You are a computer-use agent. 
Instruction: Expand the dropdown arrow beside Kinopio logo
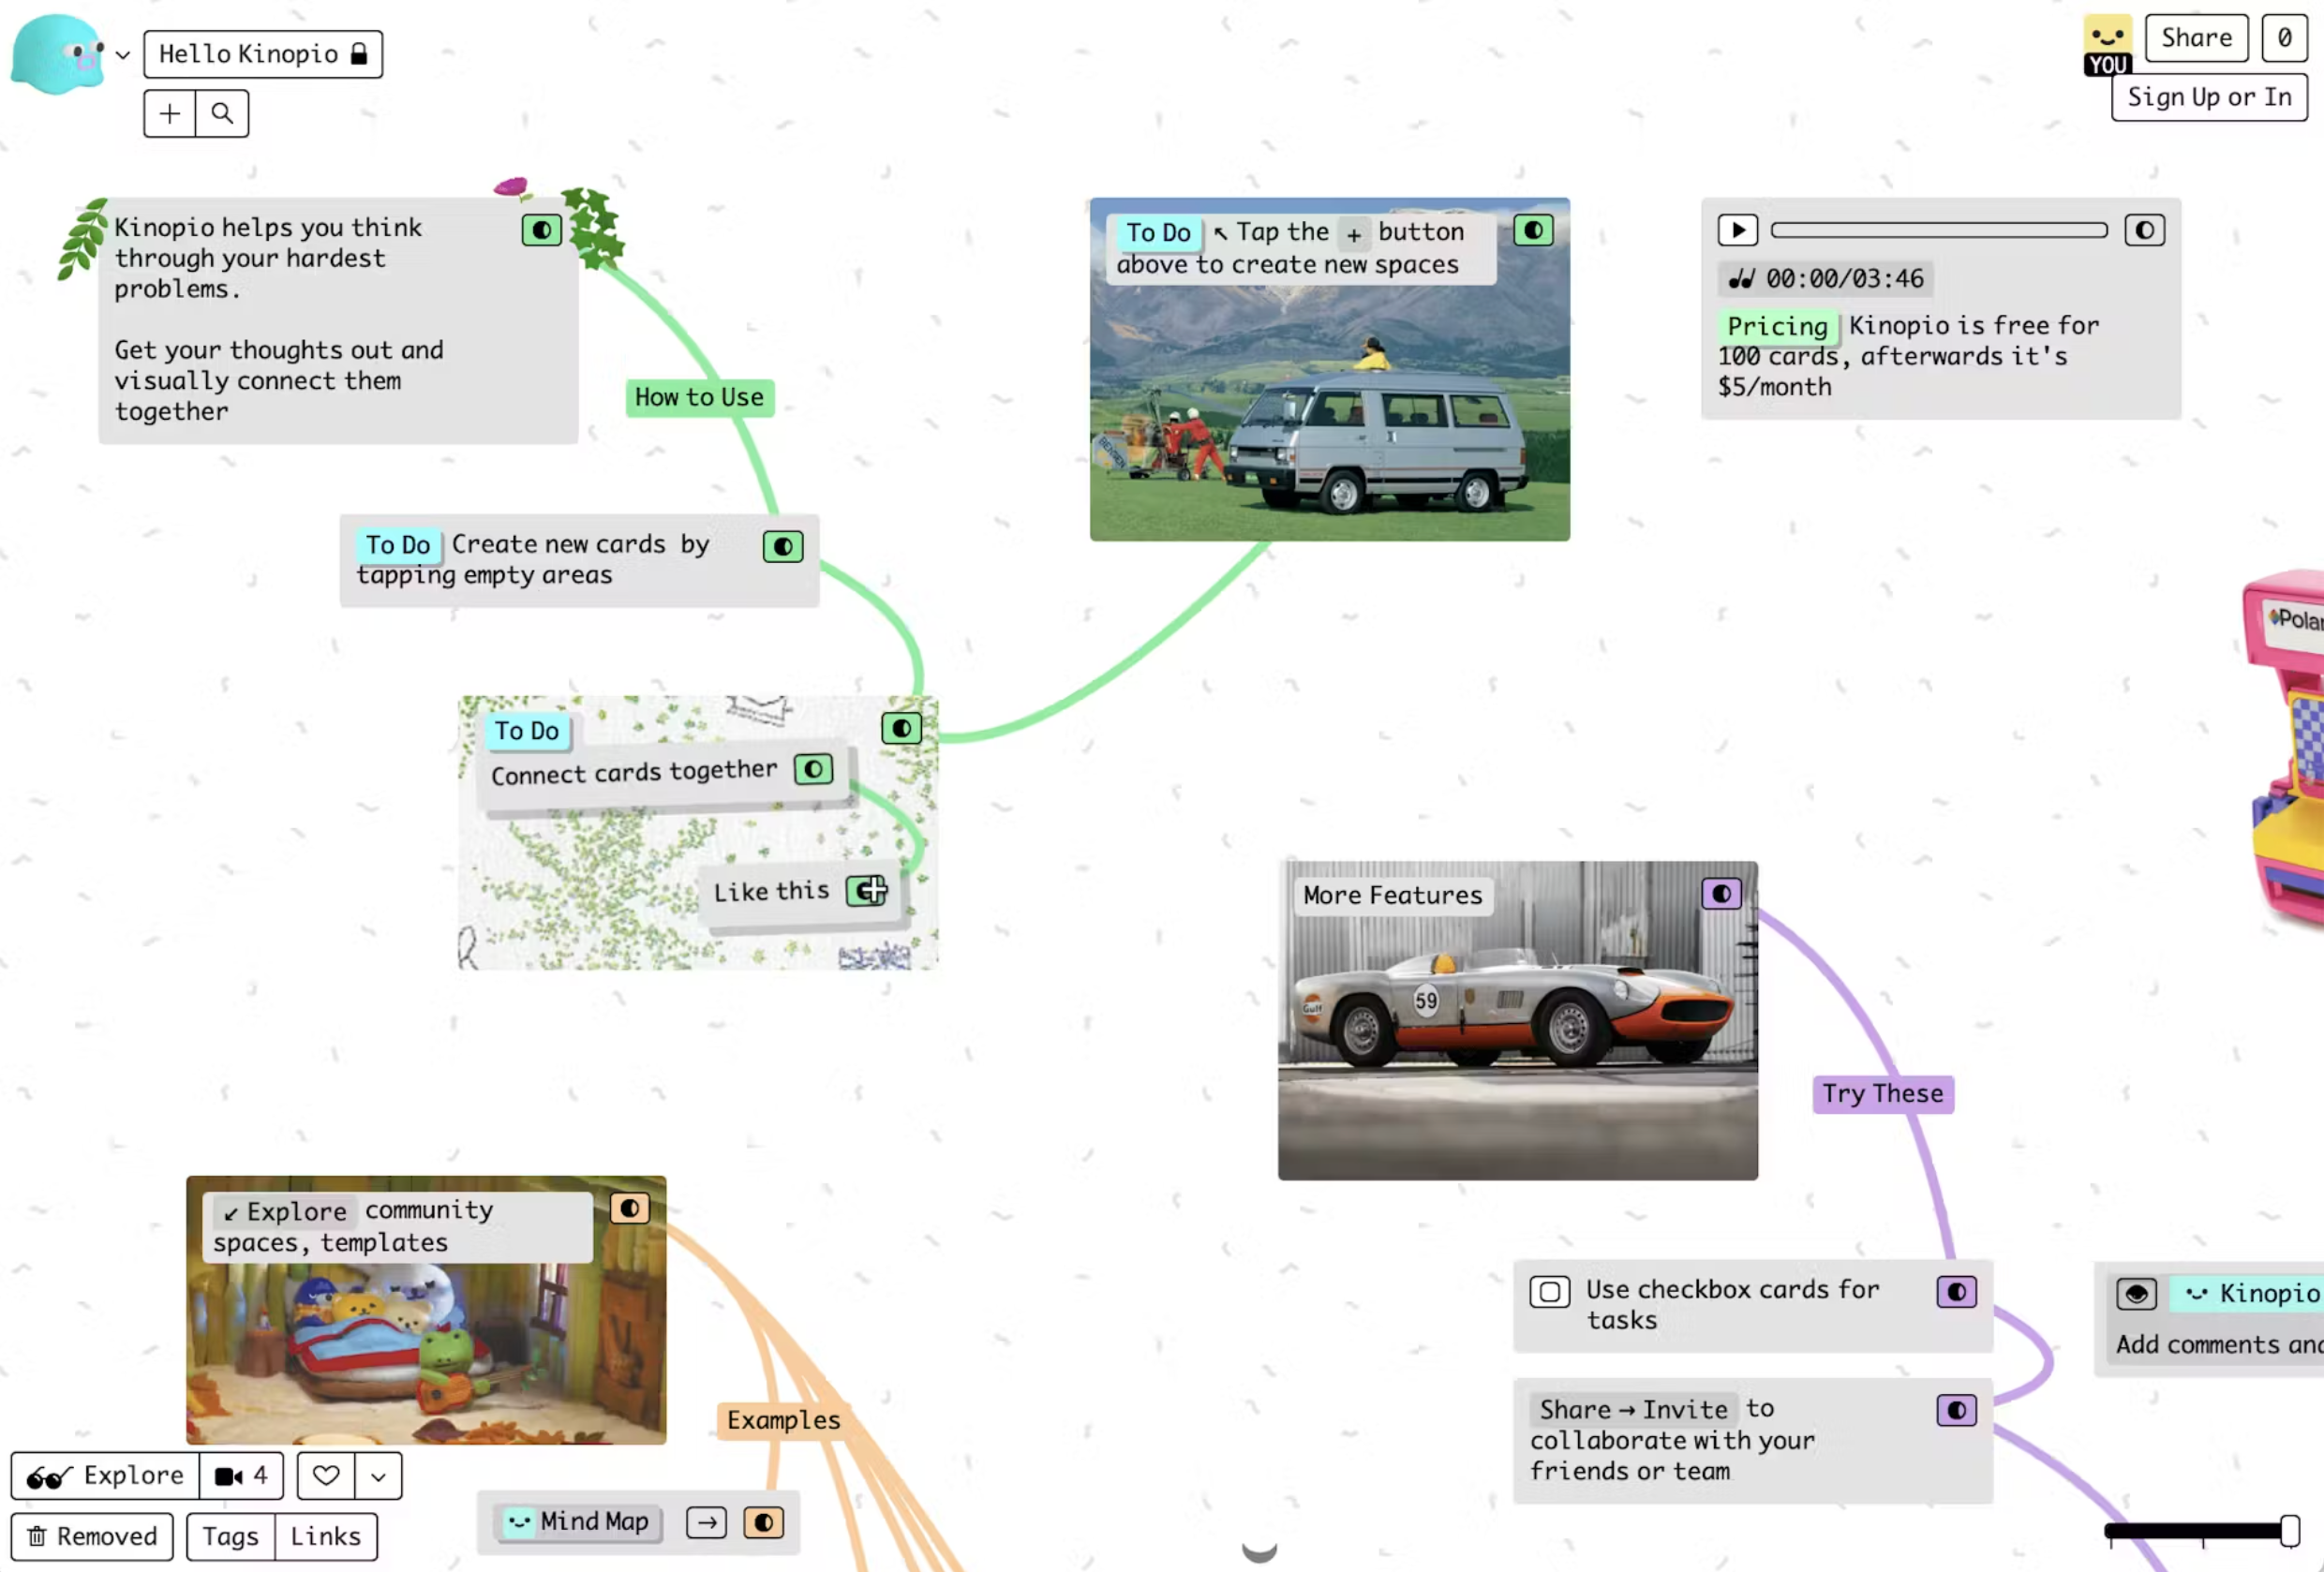(123, 55)
